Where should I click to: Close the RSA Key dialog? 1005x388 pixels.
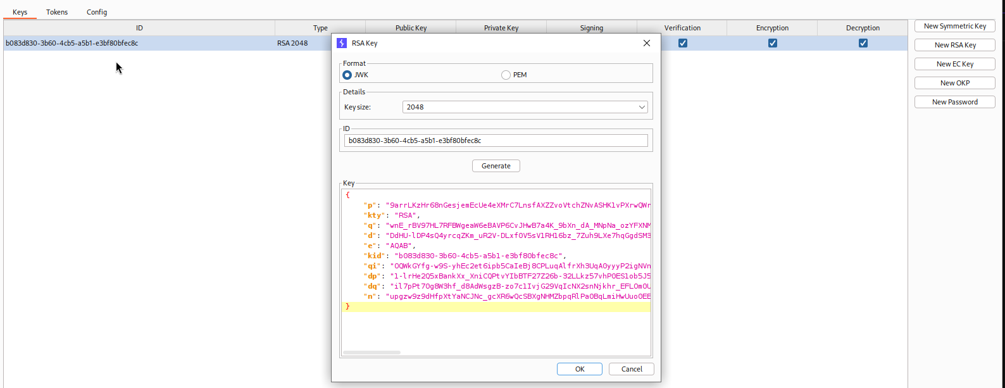pyautogui.click(x=646, y=43)
